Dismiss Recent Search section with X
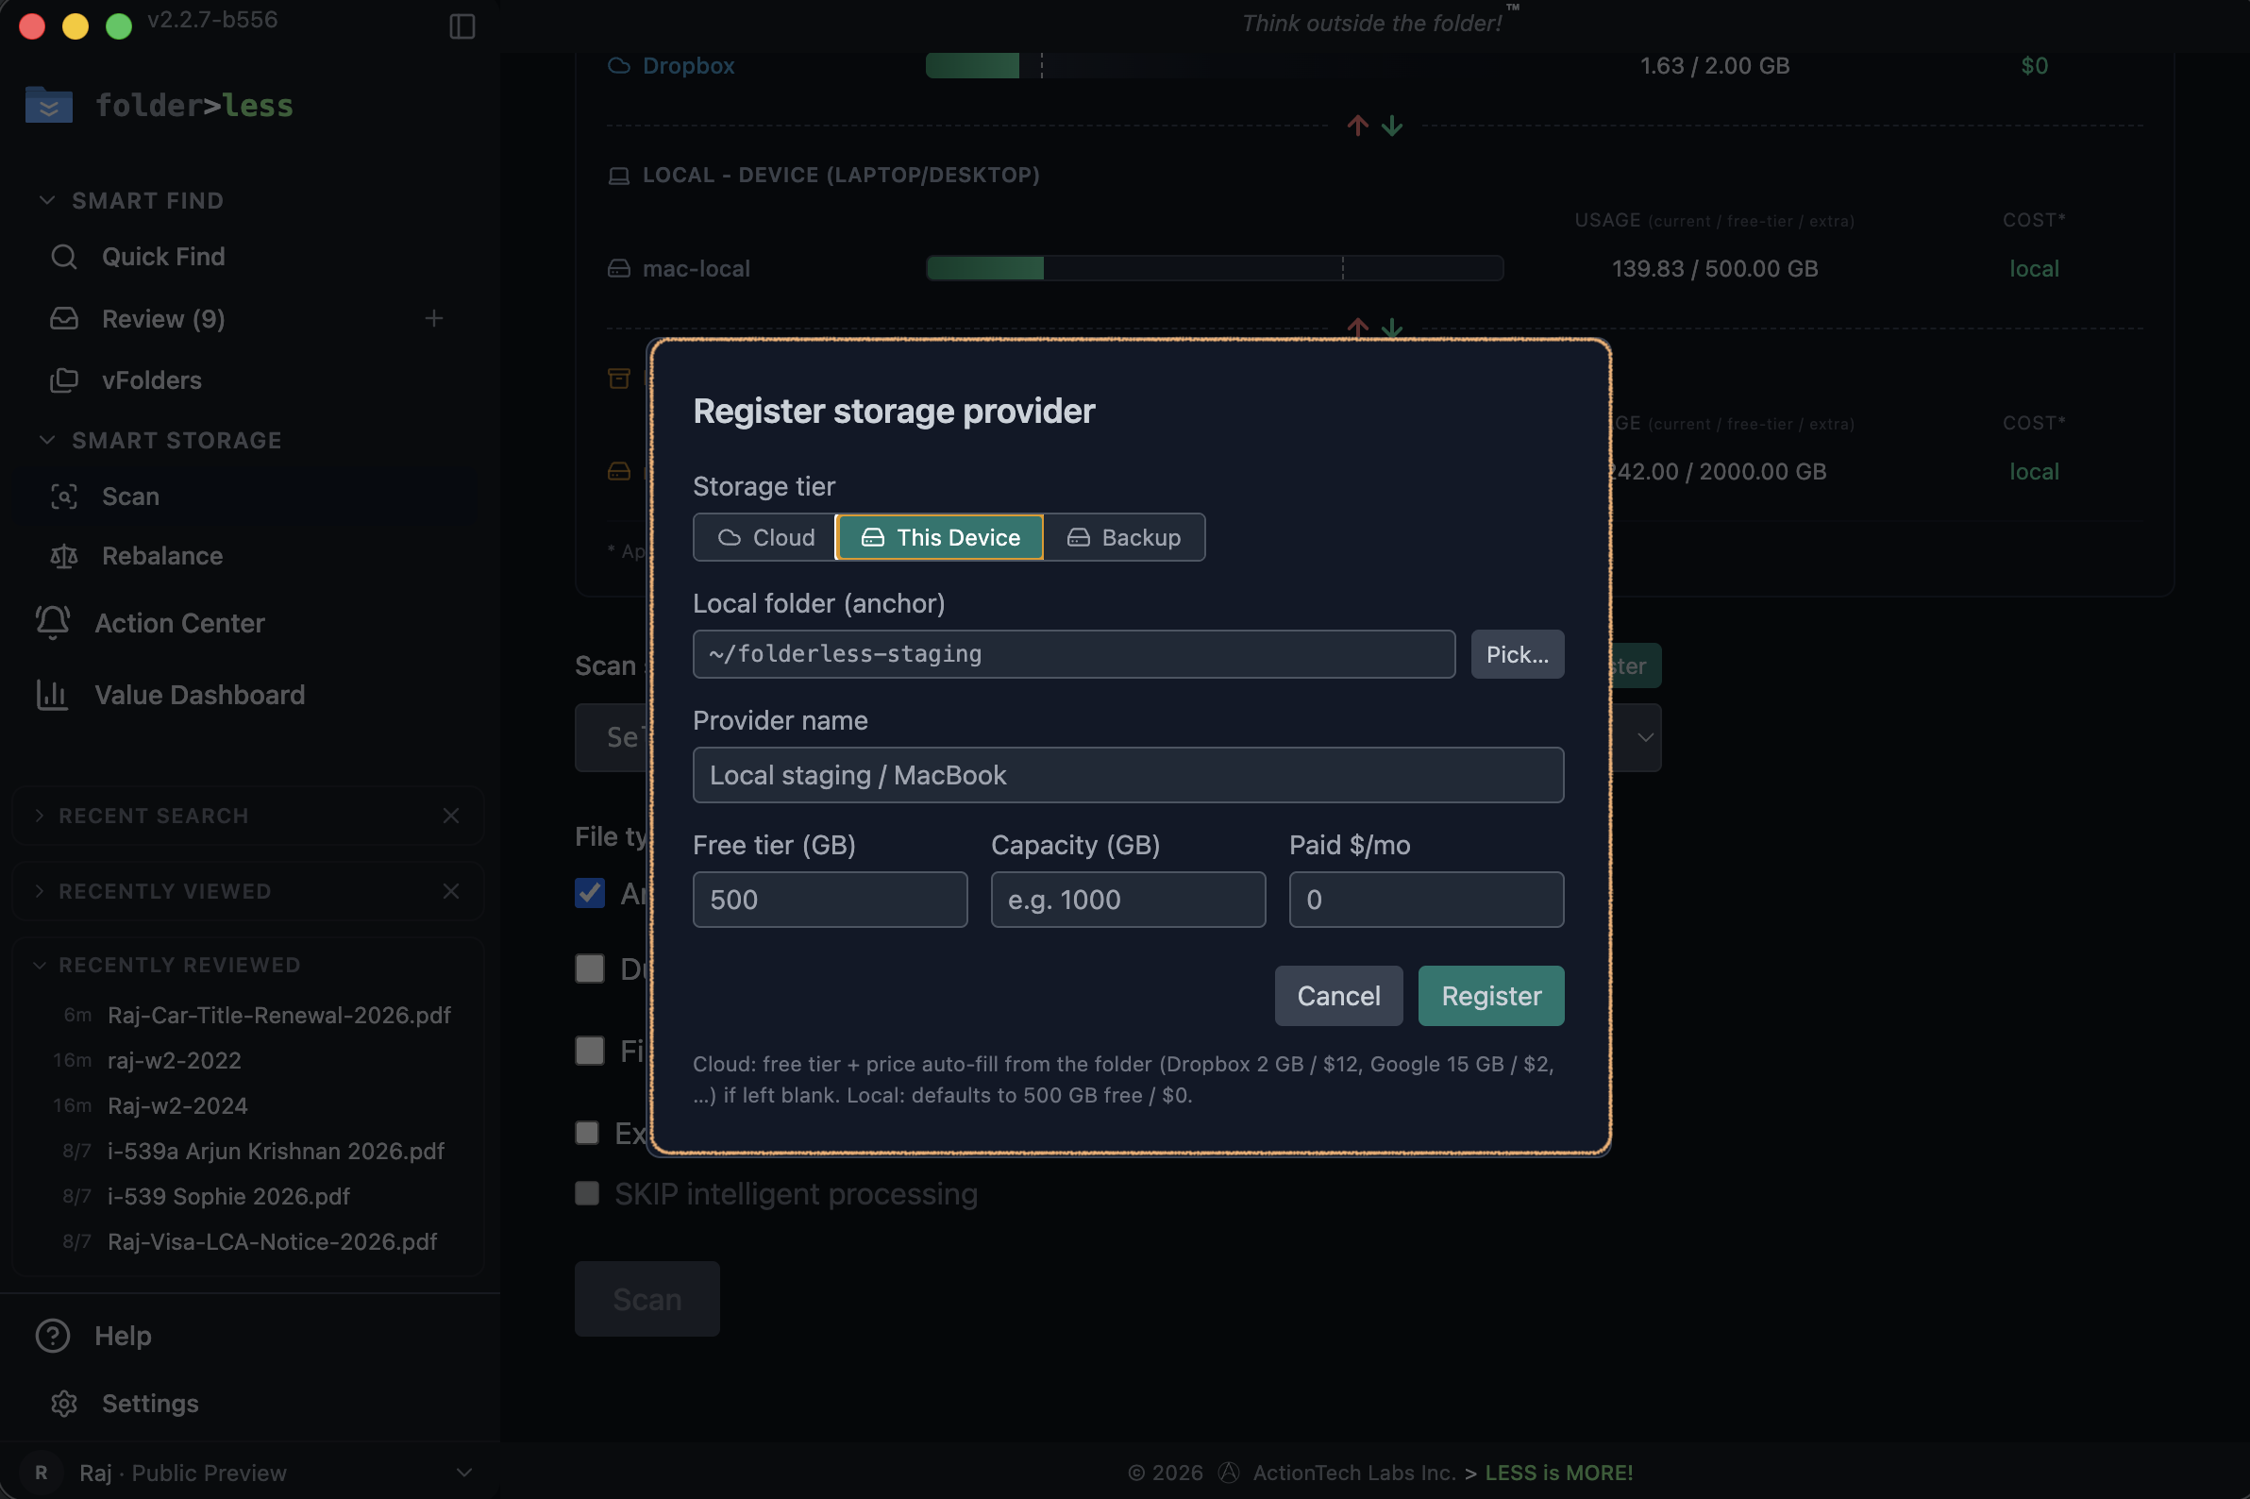The height and width of the screenshot is (1499, 2250). click(x=451, y=816)
